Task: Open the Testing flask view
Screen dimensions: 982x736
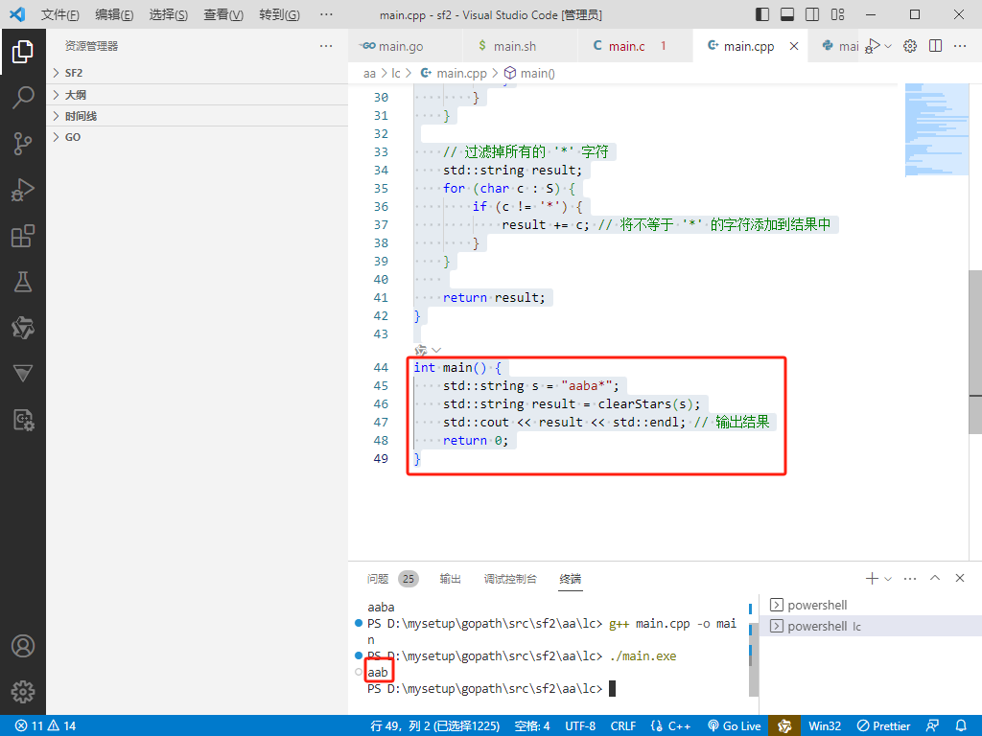Action: pyautogui.click(x=23, y=282)
